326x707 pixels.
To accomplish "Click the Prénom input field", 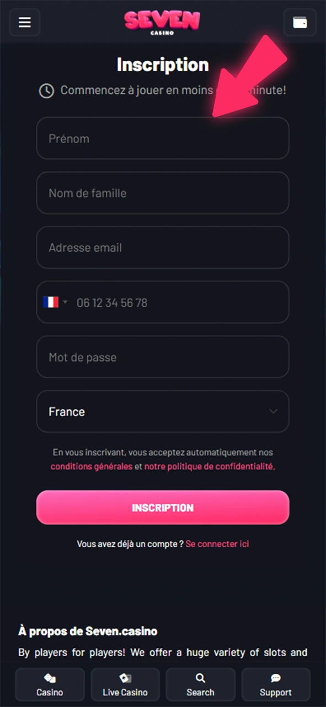I will (163, 138).
